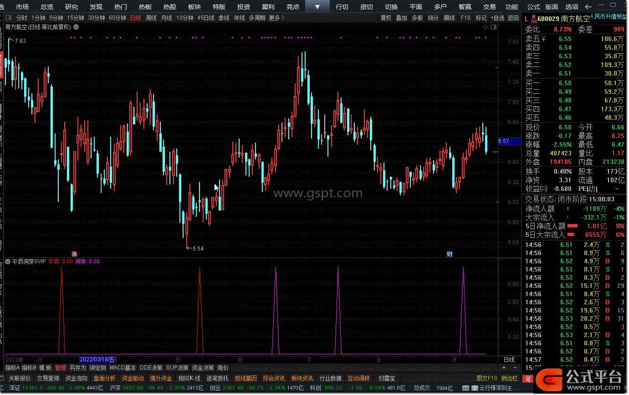This screenshot has height=395, width=629.
Task: Click the minus zoom button at chart bottom
Action: pos(514,367)
